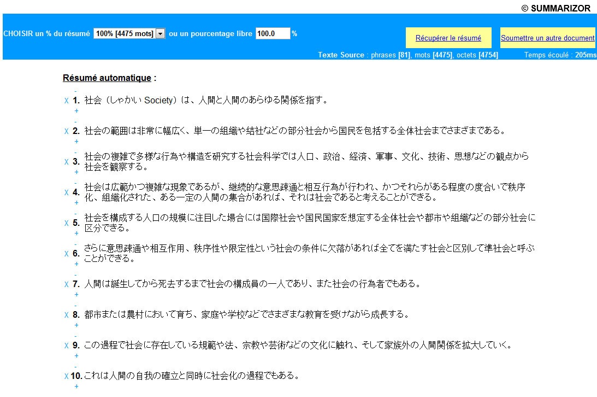Open Soumettre un autre document link
The width and height of the screenshot is (597, 397).
(x=547, y=38)
